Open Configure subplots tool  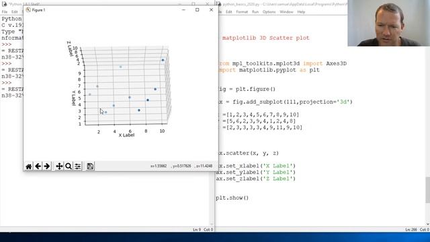click(78, 166)
